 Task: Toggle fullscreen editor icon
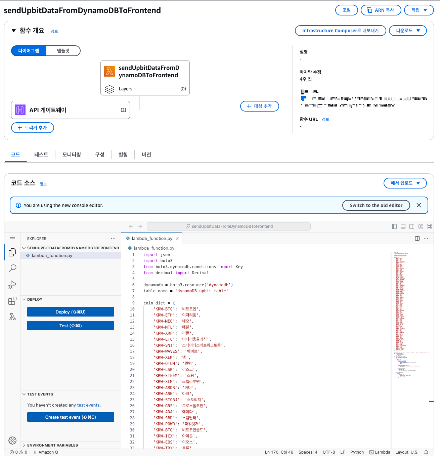[x=429, y=226]
